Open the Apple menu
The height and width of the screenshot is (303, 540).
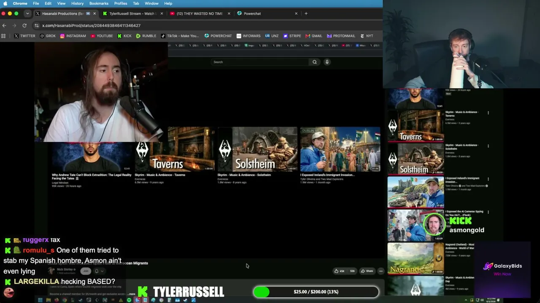[5, 3]
